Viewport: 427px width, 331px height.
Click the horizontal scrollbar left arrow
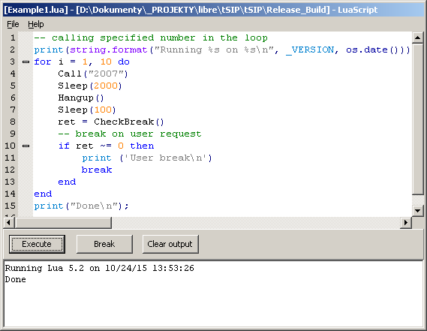click(9, 223)
